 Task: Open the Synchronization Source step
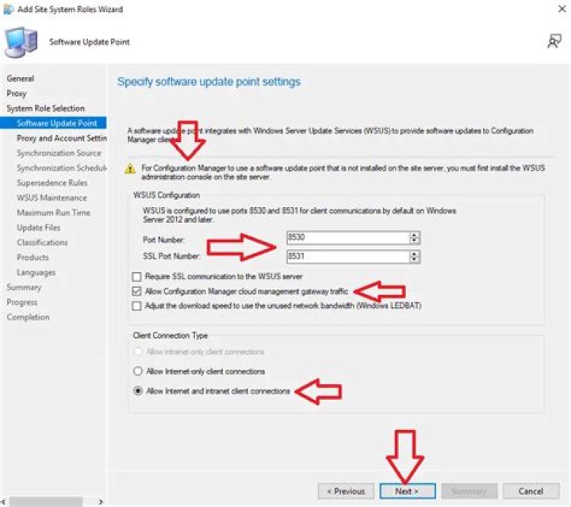coord(59,153)
